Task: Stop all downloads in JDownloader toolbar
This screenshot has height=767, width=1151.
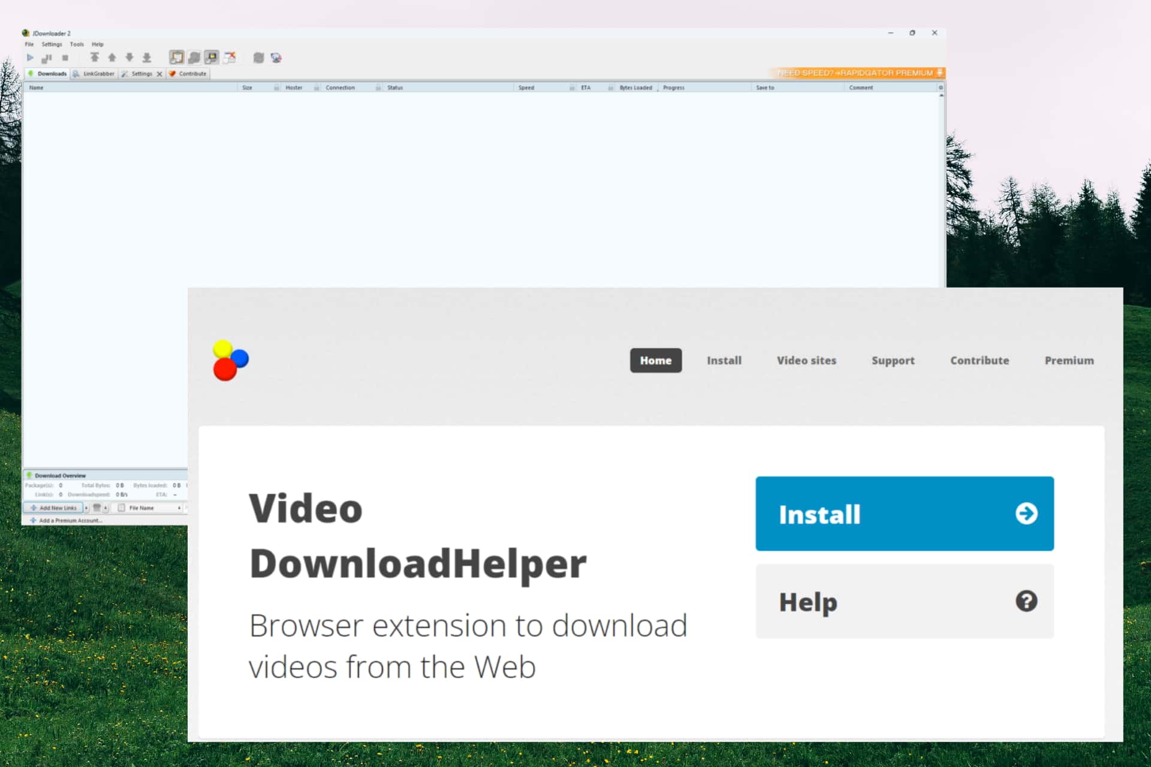Action: click(65, 58)
